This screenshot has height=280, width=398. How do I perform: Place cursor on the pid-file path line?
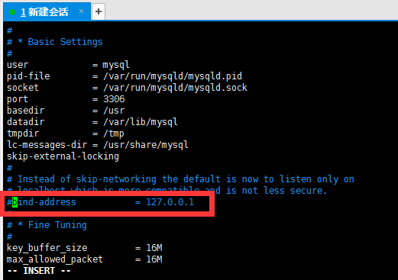pos(125,76)
